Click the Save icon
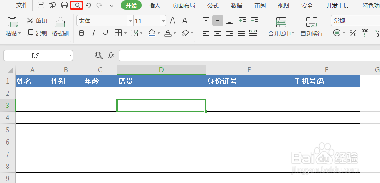 coord(41,5)
